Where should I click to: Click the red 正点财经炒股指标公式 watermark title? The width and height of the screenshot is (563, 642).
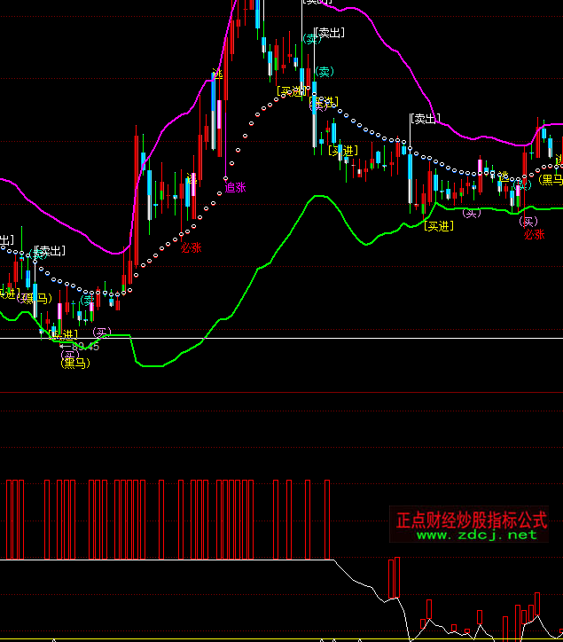pyautogui.click(x=471, y=519)
